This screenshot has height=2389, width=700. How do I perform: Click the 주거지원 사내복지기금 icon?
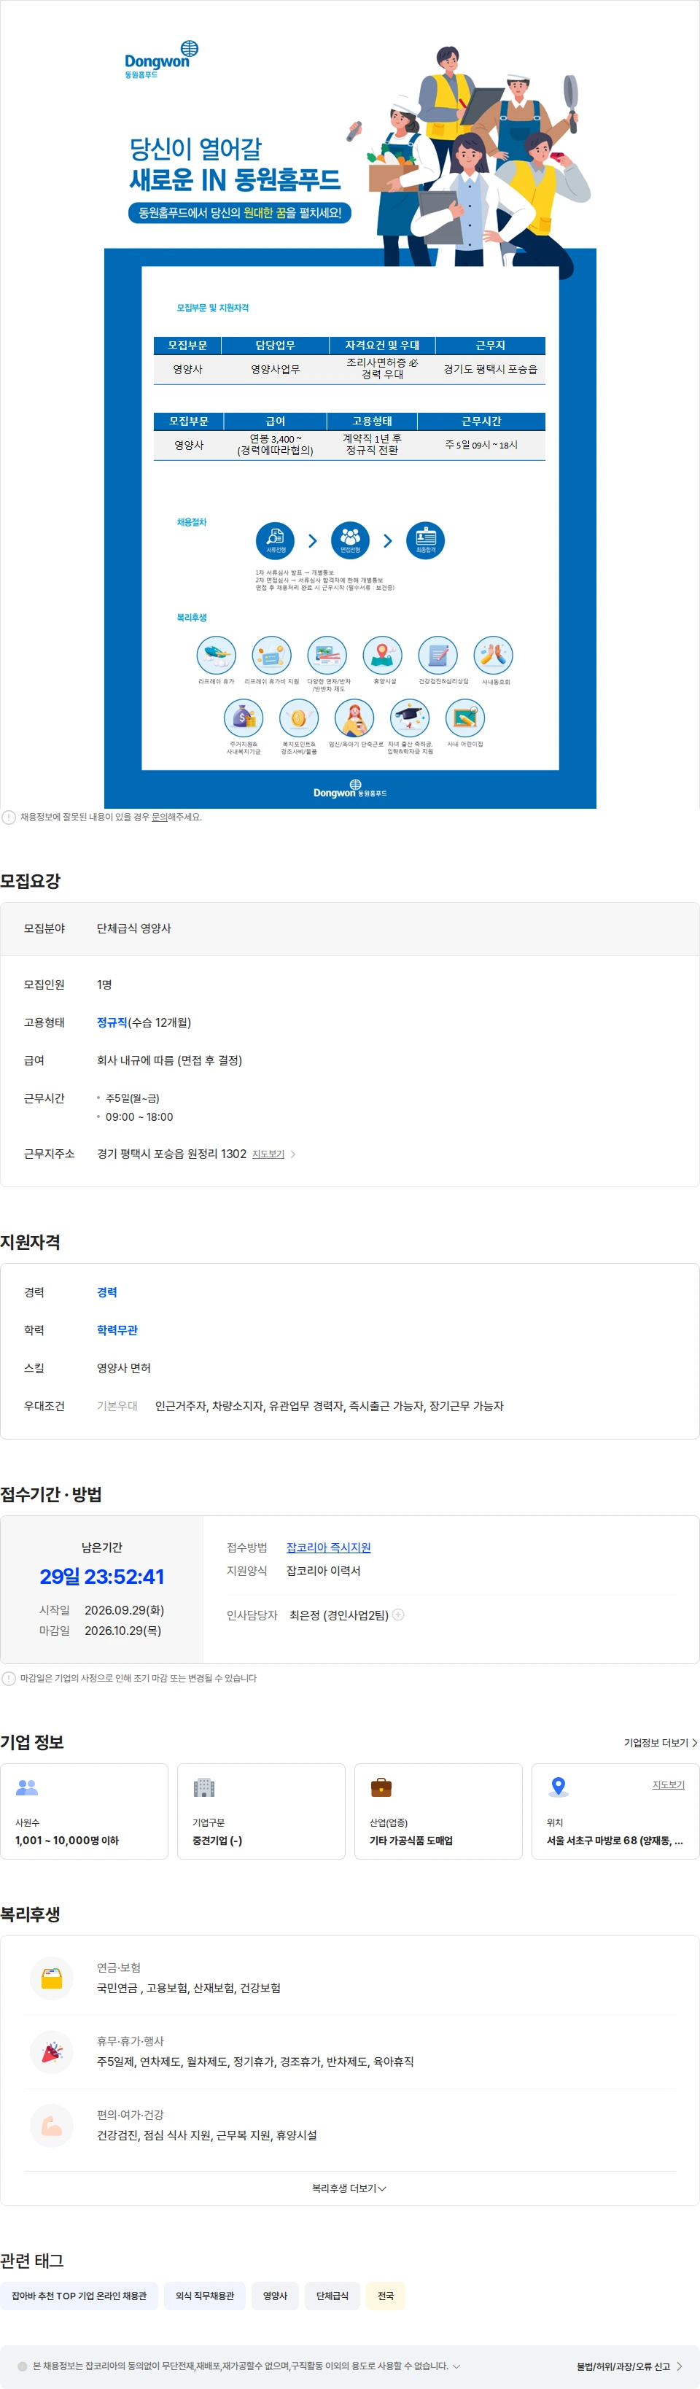pos(244,718)
